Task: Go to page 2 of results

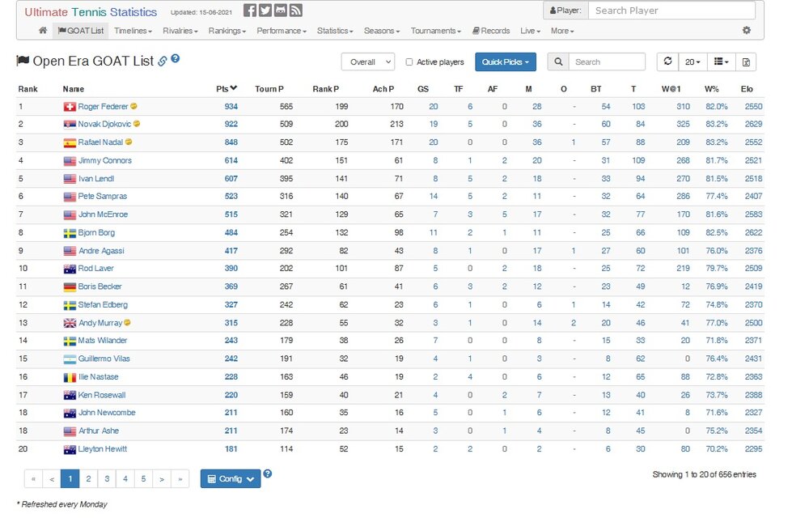Action: [88, 479]
